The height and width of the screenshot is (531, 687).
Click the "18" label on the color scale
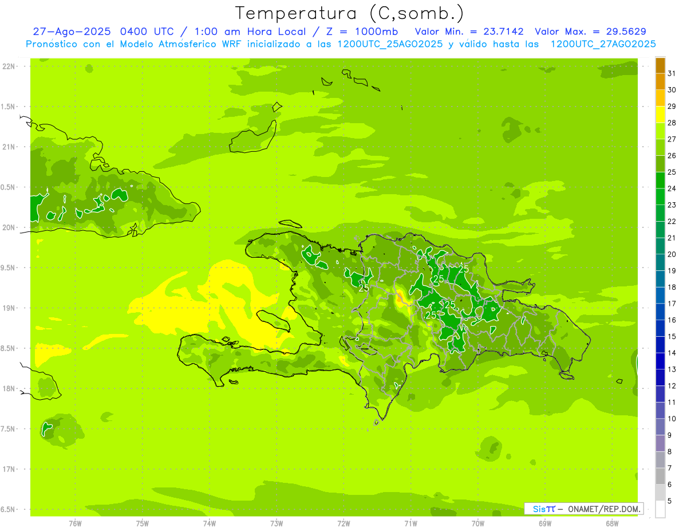[672, 288]
